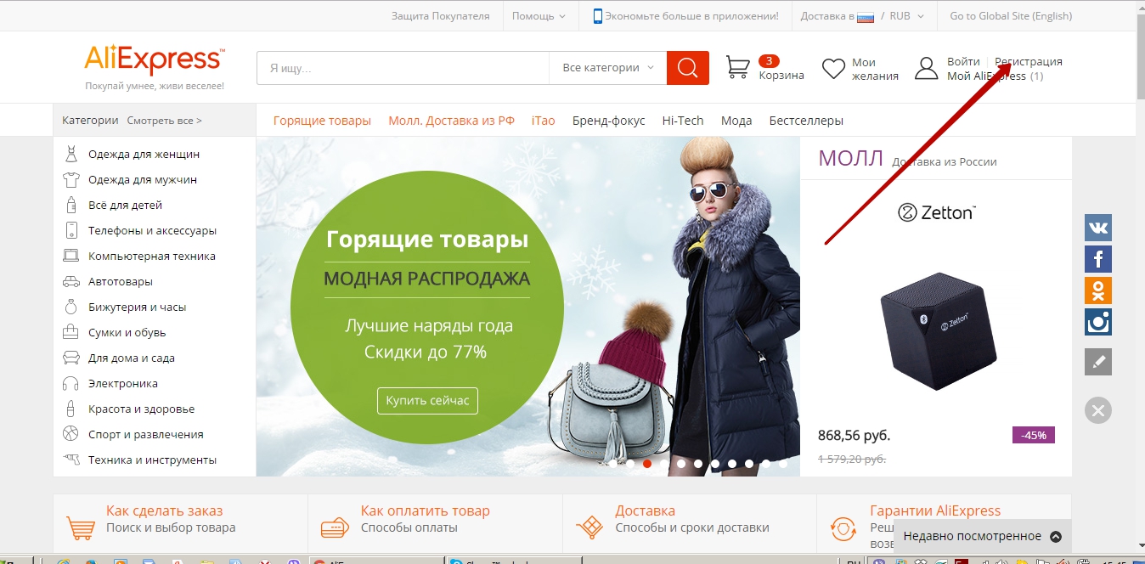The image size is (1145, 564).
Task: Click the Купить сейчас button
Action: (427, 400)
